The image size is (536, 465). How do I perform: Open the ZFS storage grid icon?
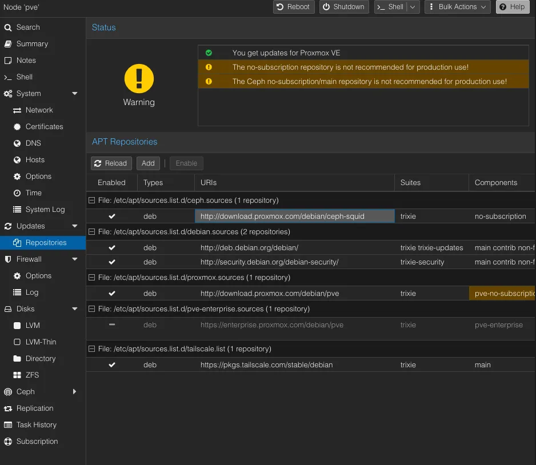(17, 375)
